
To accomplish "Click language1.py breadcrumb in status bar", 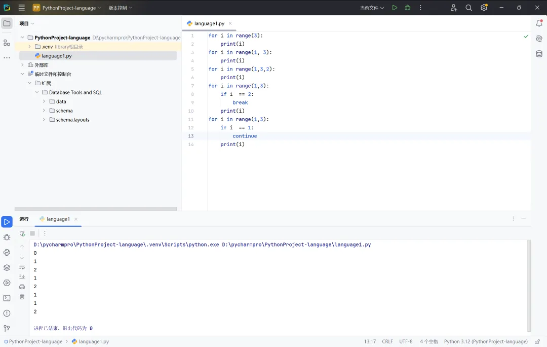I will 90,341.
